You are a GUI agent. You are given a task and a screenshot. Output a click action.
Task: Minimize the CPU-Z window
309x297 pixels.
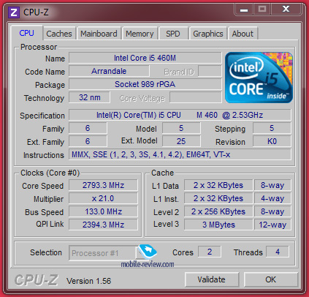pyautogui.click(x=244, y=10)
